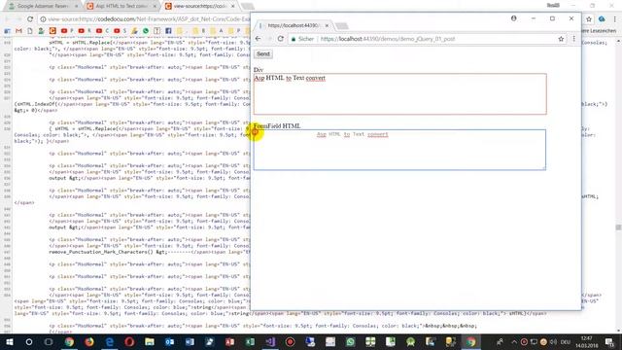
Task: Open the Facebook bookmark
Action: coord(168,30)
